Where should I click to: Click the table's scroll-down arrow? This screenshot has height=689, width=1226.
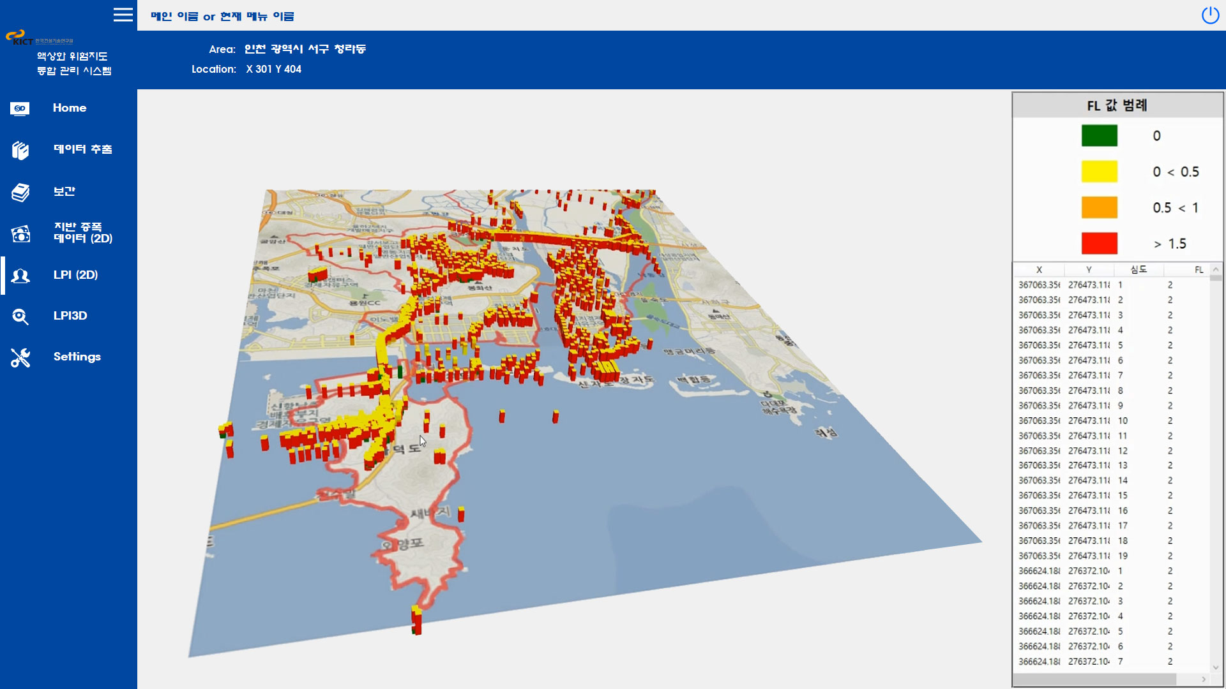(1216, 667)
